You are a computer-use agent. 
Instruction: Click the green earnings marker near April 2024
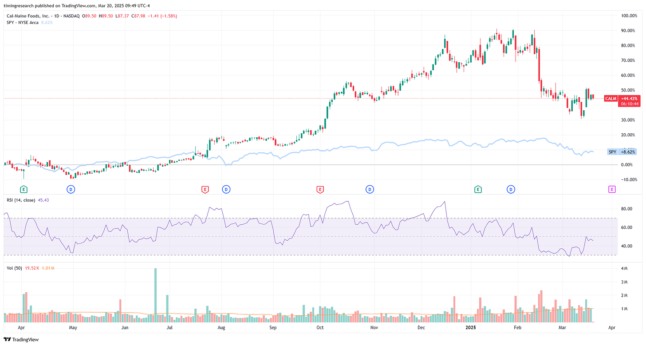[x=24, y=190]
